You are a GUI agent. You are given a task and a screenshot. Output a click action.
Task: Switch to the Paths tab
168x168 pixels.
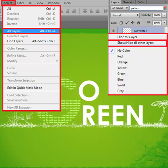pyautogui.click(x=141, y=2)
